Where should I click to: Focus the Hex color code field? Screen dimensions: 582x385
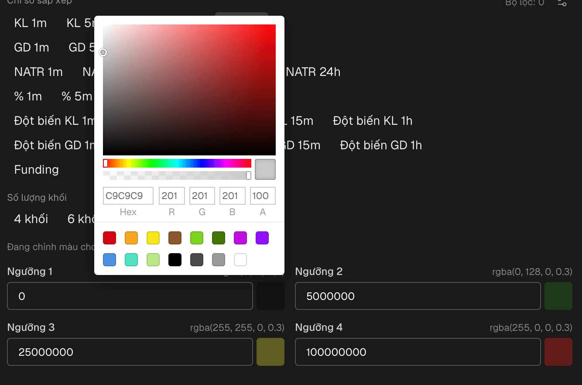[128, 196]
